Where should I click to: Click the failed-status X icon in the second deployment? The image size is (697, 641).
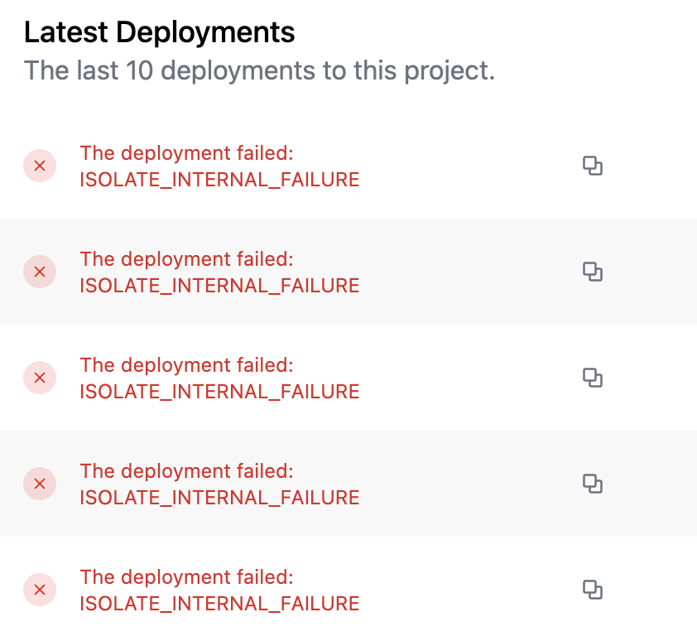pyautogui.click(x=39, y=272)
